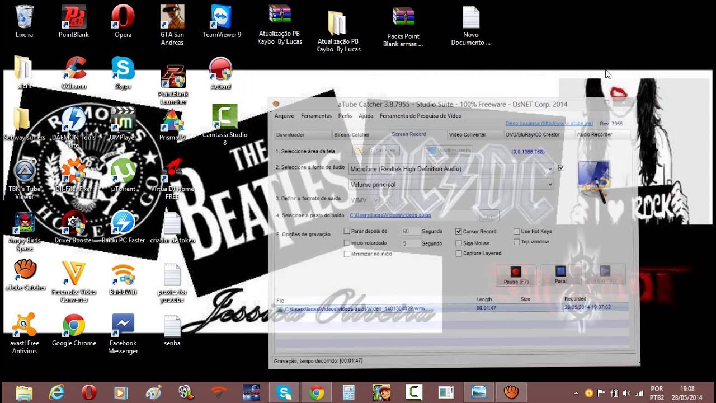Expand the WMV output format dropdown
Screen dimensions: 716x403
coord(375,200)
